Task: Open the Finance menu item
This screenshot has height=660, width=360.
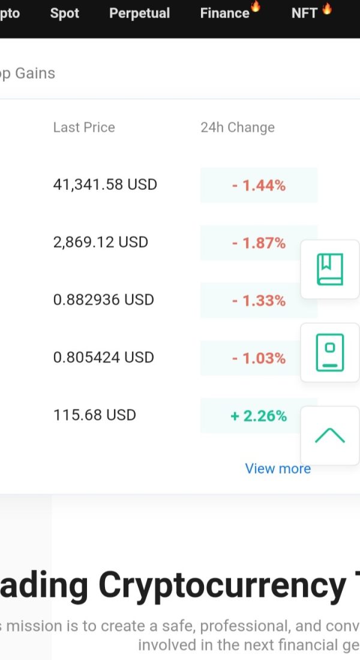Action: pos(224,13)
